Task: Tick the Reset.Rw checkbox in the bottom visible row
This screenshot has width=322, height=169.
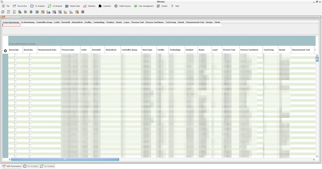Action: [30, 156]
